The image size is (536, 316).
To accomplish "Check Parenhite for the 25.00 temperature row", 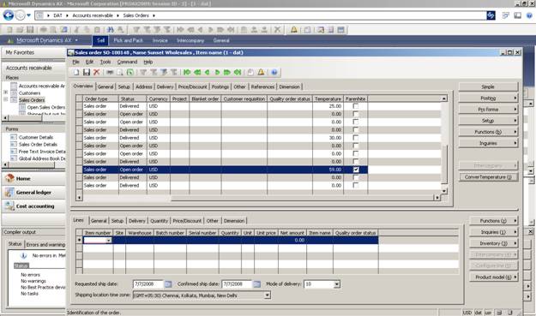I will (356, 106).
